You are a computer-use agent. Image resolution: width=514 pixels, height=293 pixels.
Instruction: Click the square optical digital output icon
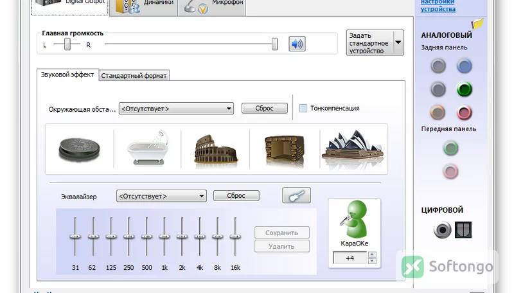(463, 230)
